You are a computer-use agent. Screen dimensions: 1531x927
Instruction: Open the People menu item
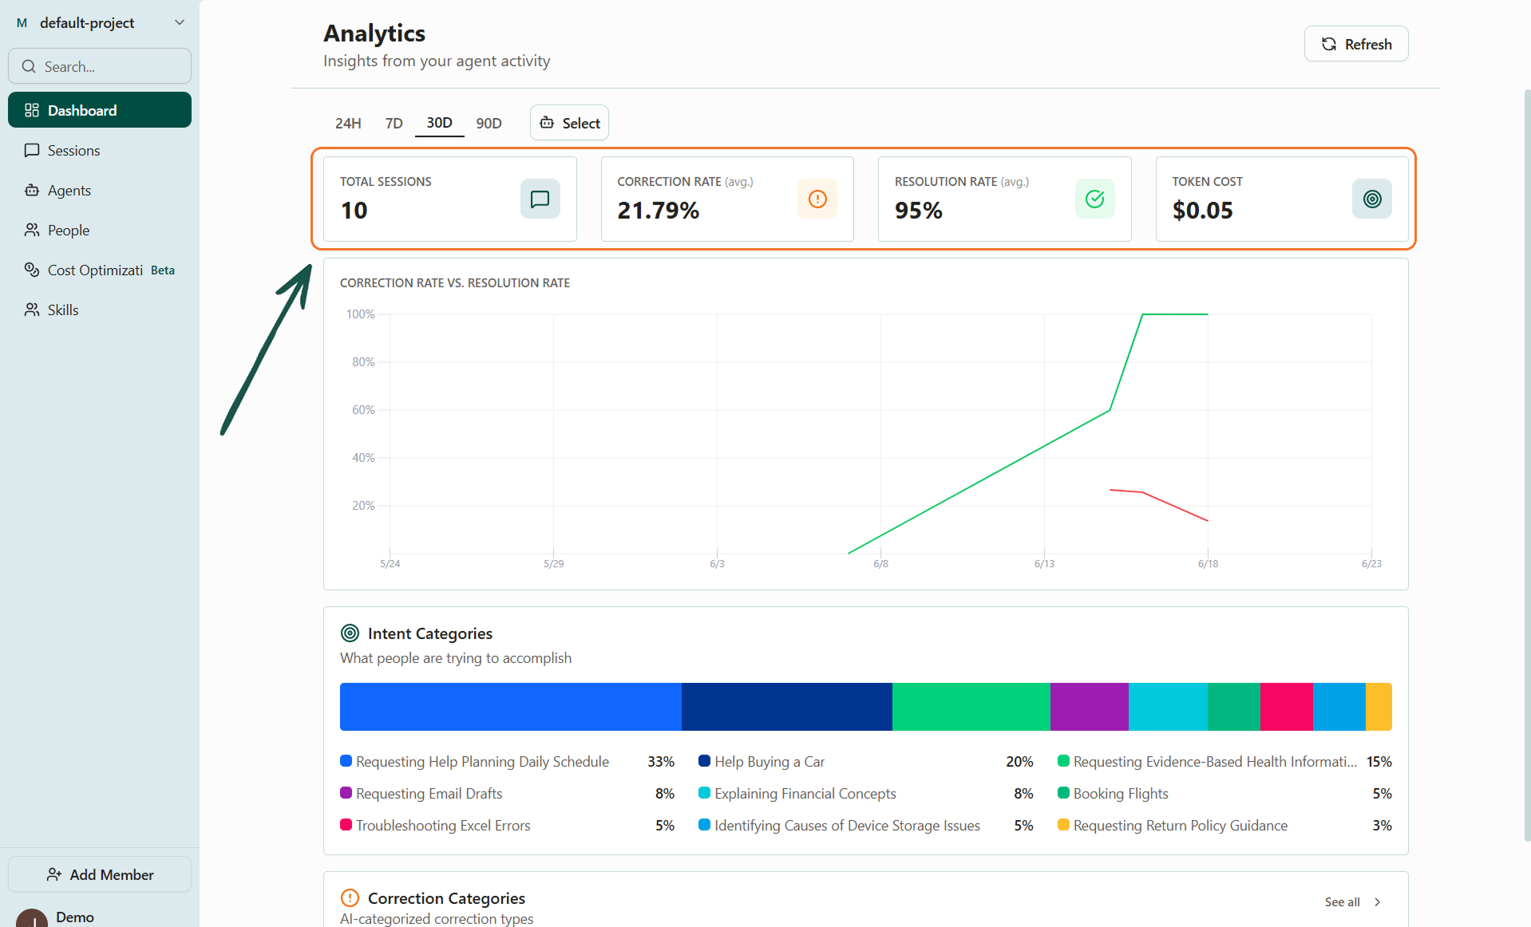(x=100, y=230)
